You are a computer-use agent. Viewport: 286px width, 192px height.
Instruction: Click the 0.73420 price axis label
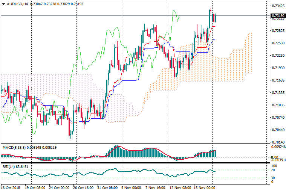pos(277,6)
